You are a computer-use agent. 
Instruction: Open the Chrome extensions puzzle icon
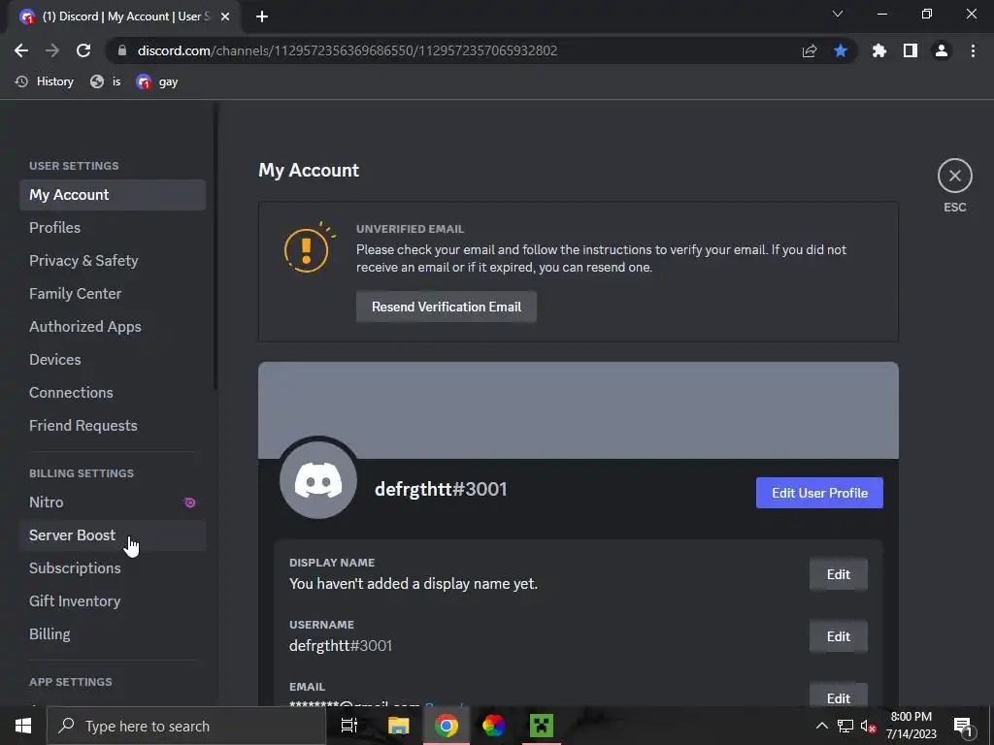pos(879,50)
